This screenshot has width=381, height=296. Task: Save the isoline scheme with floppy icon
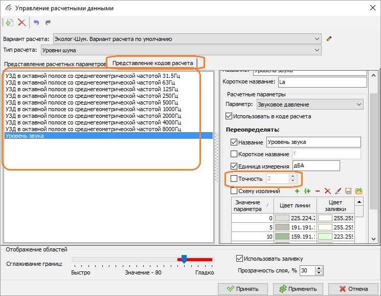pos(348,191)
